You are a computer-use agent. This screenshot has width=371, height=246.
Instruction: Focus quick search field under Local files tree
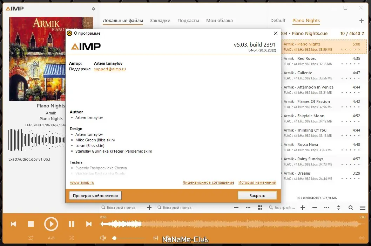[x=122, y=208]
